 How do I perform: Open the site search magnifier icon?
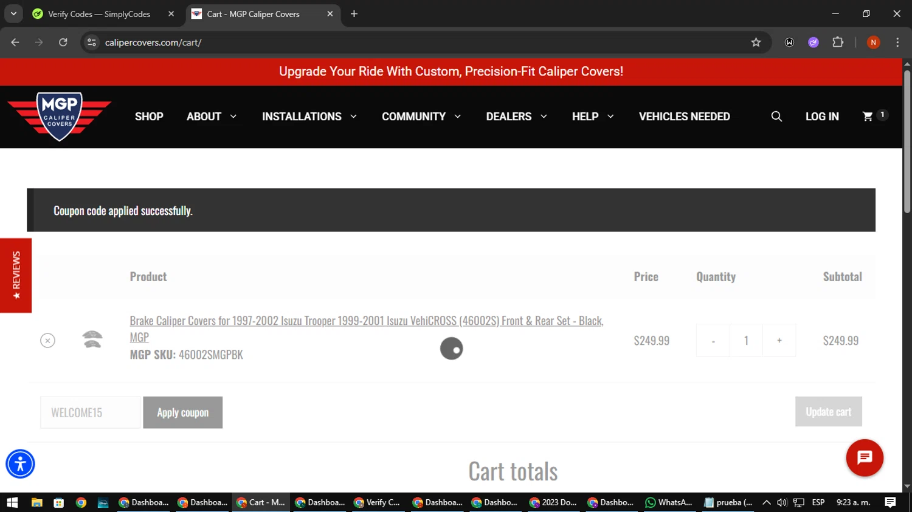click(x=776, y=117)
